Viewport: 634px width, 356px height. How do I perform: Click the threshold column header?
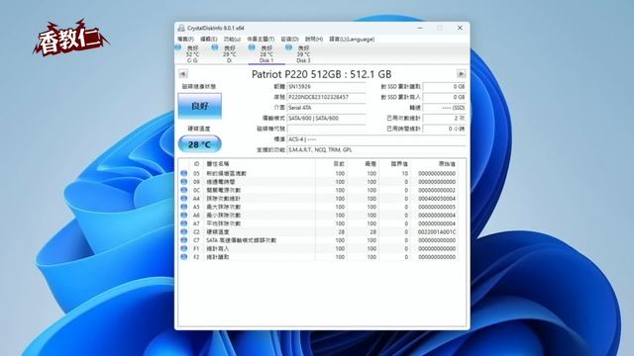(399, 164)
